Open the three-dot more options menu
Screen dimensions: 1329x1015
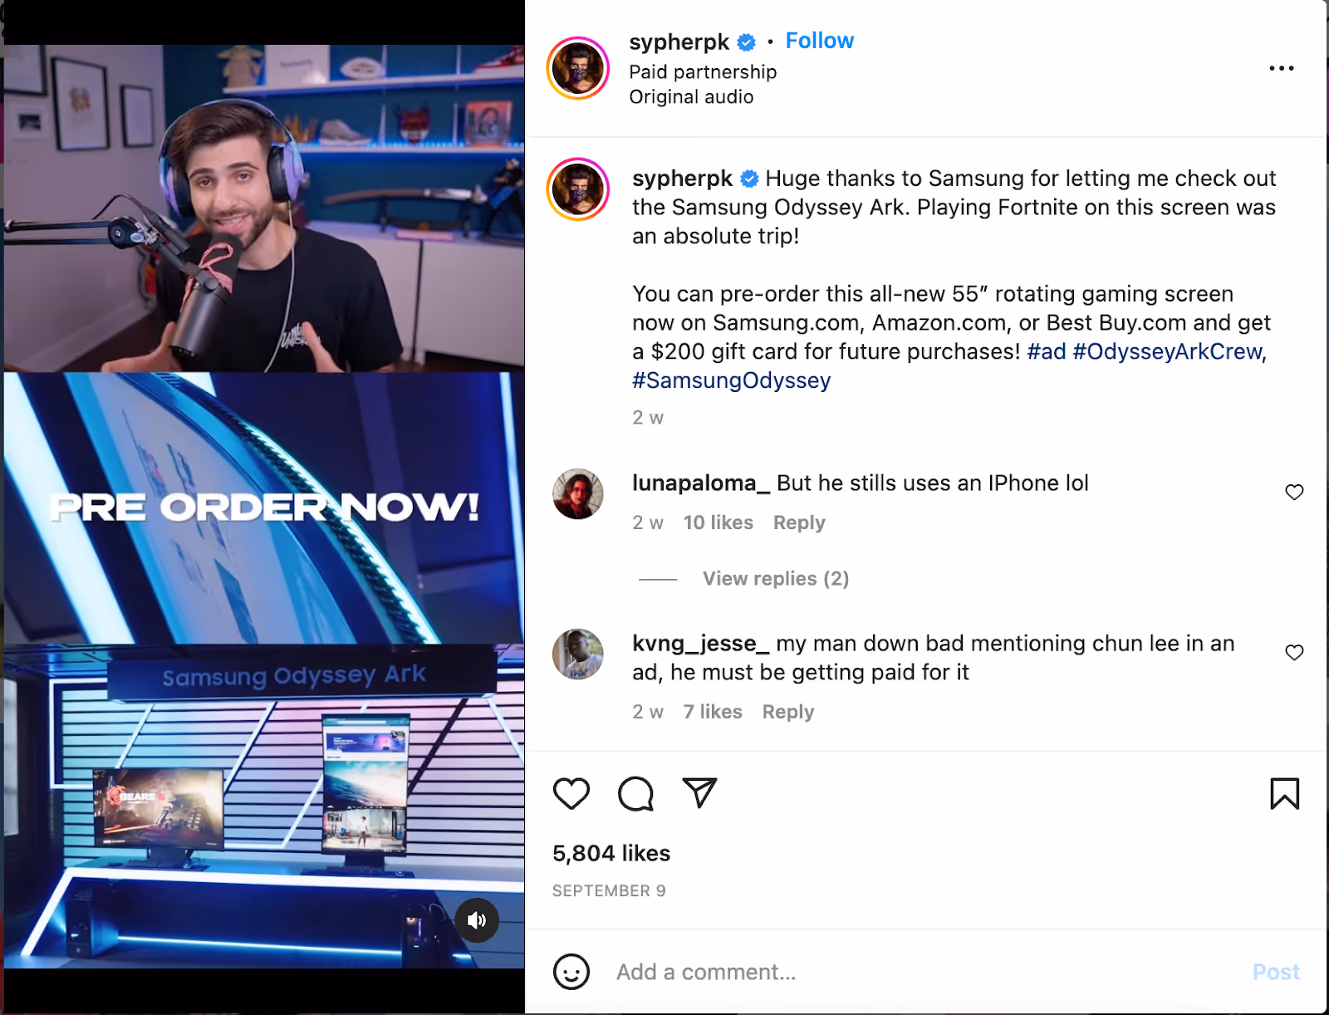click(1282, 68)
